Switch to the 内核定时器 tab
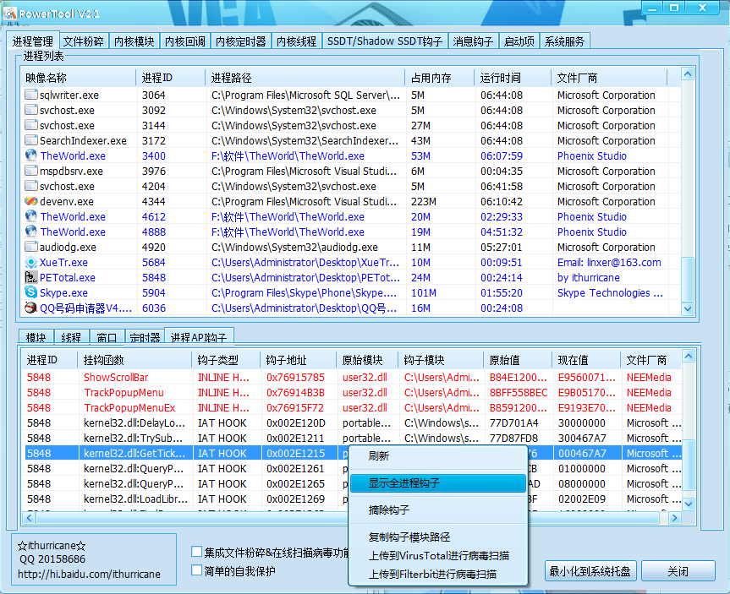This screenshot has height=594, width=730. click(241, 41)
